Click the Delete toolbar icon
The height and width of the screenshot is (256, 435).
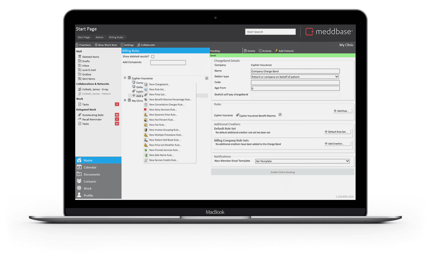[x=246, y=51]
